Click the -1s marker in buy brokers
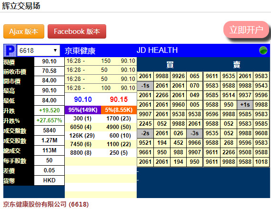 (x=145, y=86)
